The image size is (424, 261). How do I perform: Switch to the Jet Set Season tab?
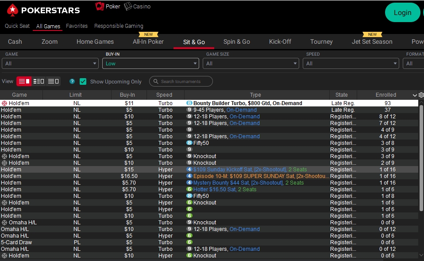[x=372, y=42]
